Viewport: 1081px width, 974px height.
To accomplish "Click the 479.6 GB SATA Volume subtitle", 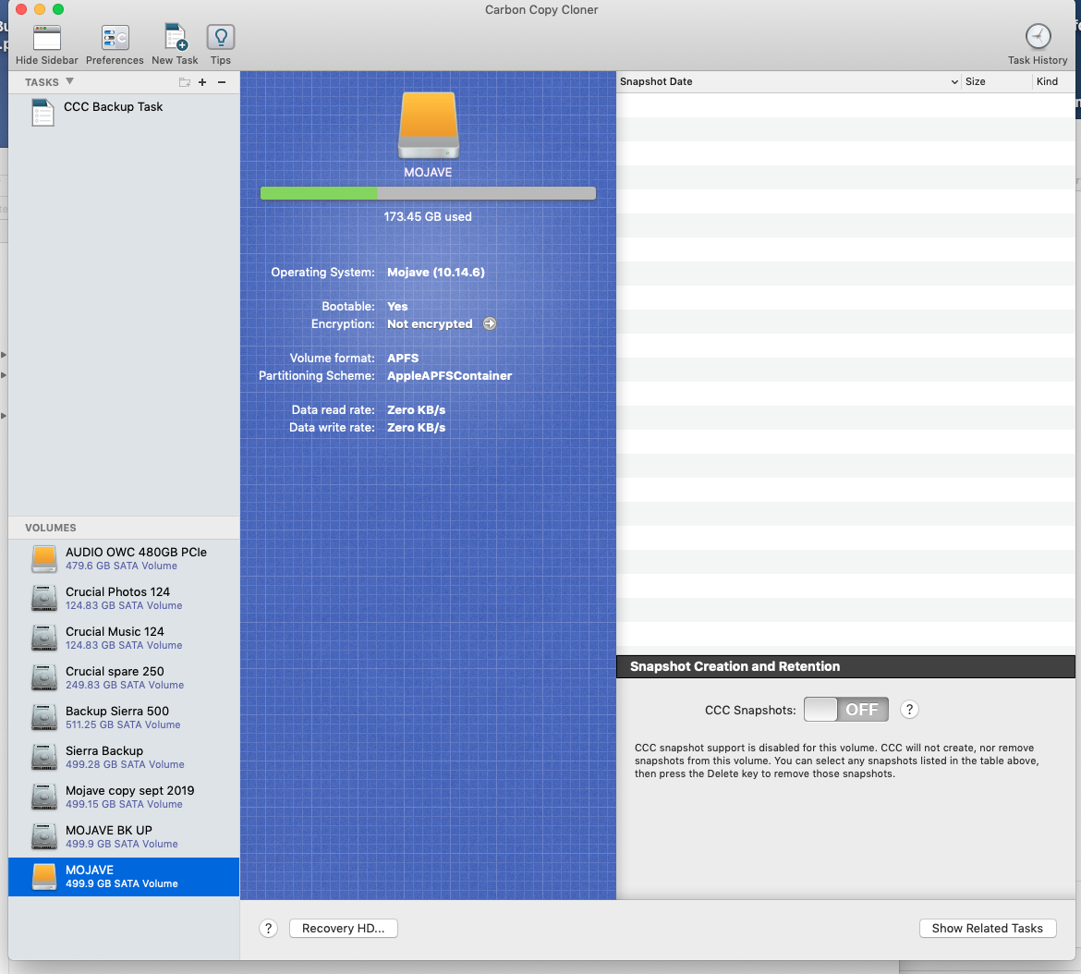I will [x=121, y=566].
